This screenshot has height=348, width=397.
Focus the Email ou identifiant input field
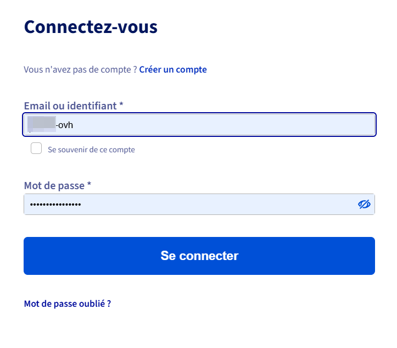(x=220, y=125)
